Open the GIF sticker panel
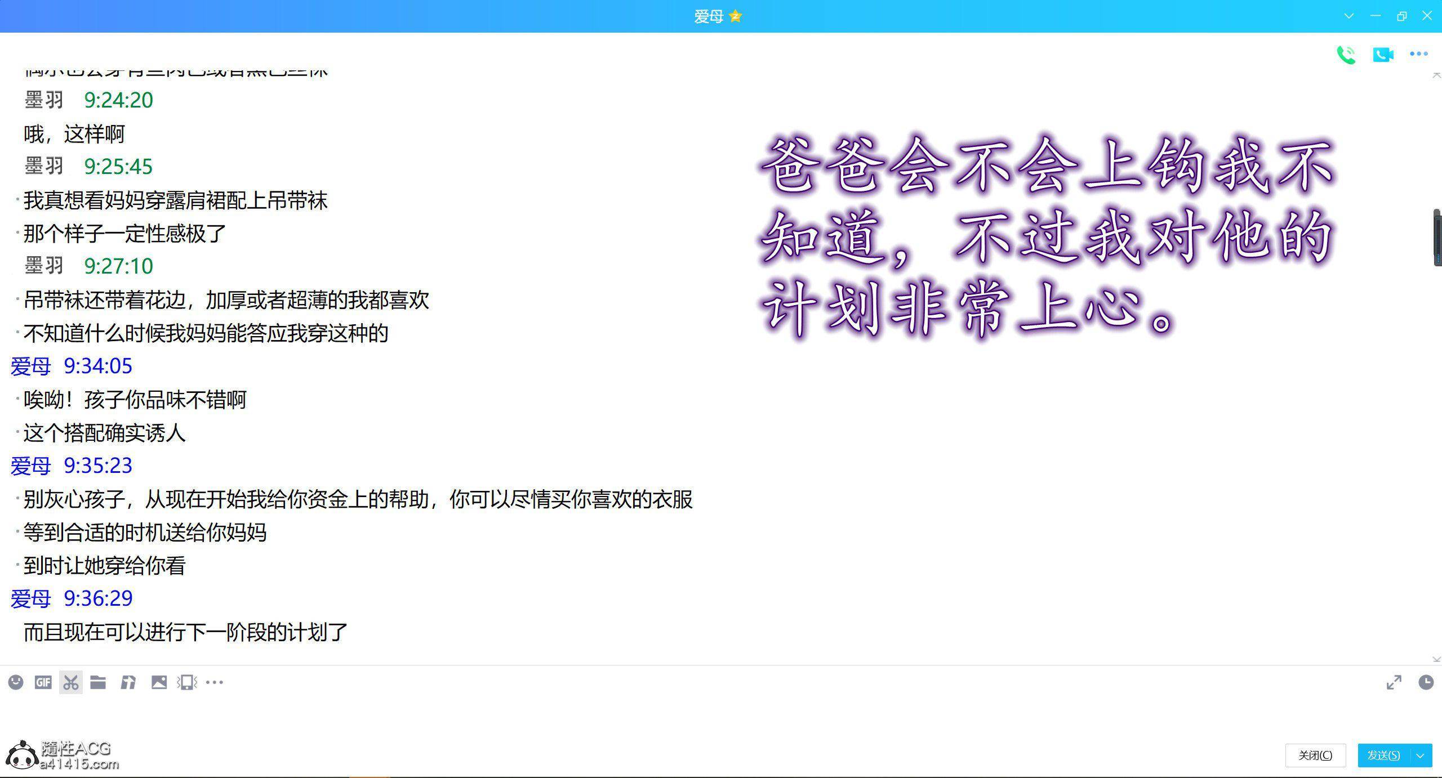Image resolution: width=1442 pixels, height=778 pixels. coord(43,682)
